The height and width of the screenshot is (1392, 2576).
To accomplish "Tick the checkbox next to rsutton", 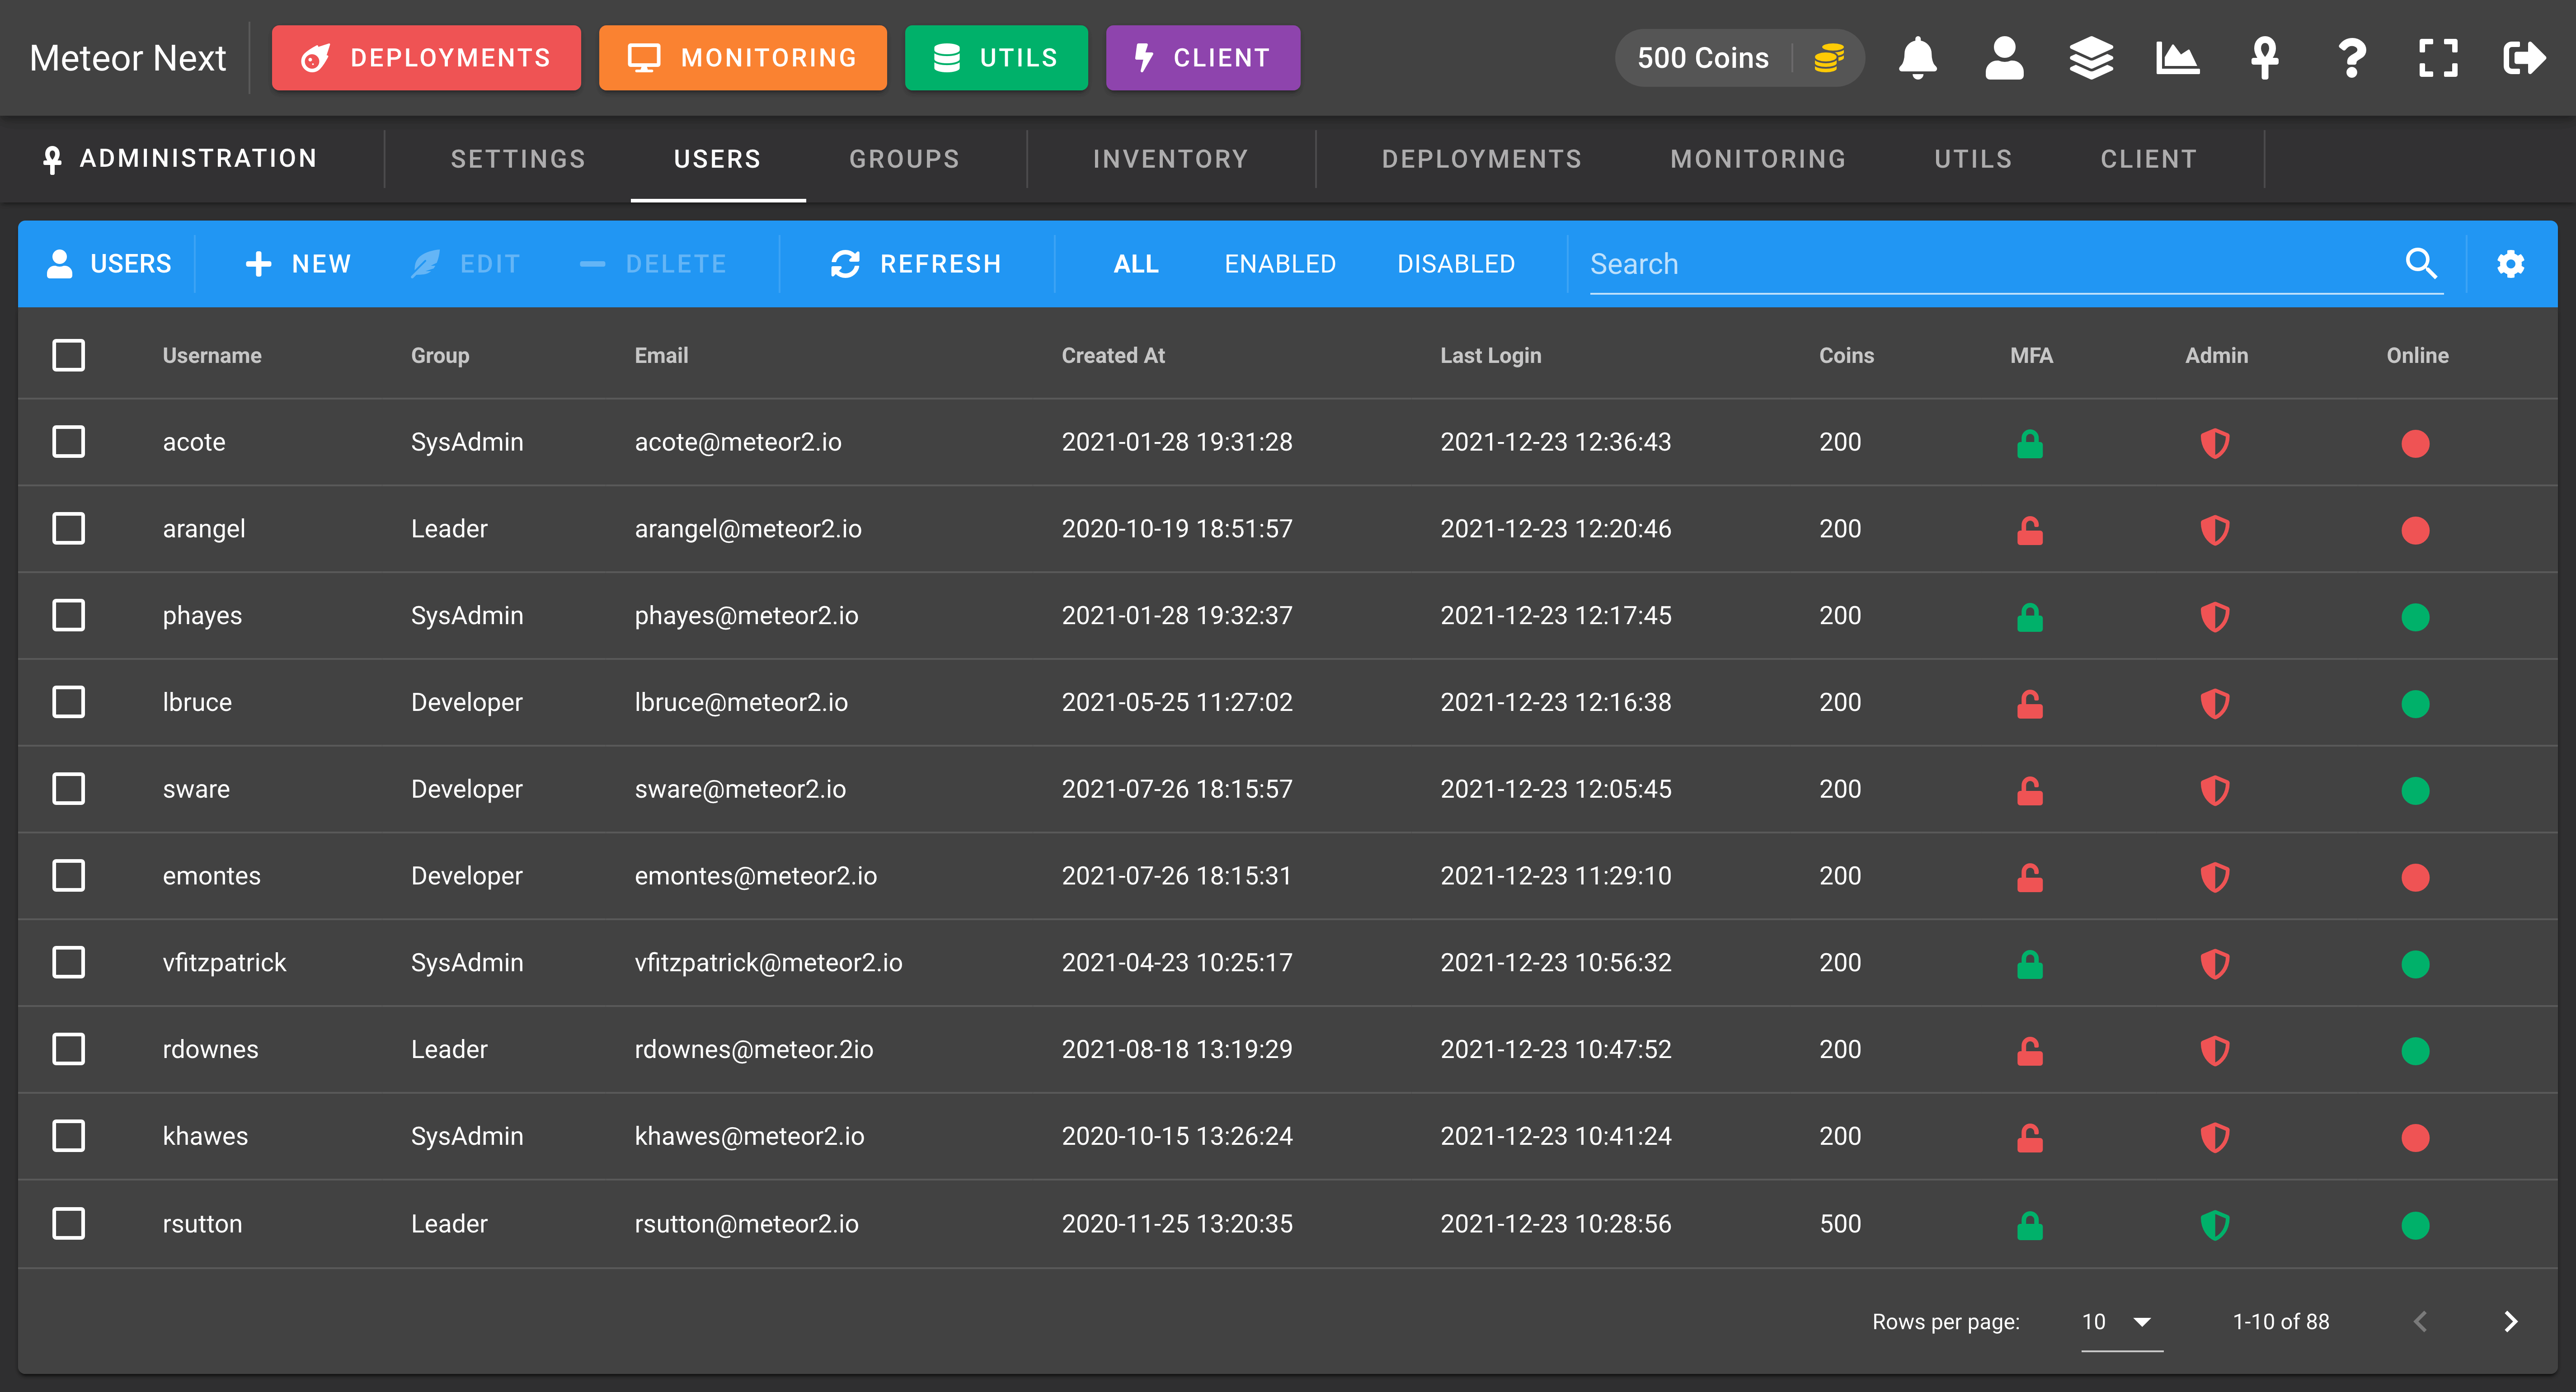I will click(x=68, y=1223).
